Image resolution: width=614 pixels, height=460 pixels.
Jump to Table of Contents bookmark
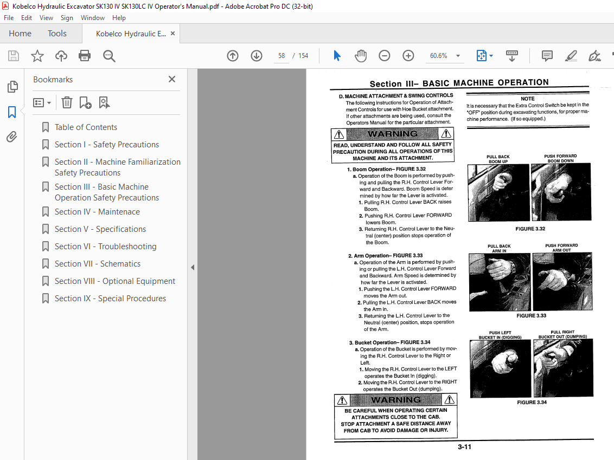tap(86, 127)
